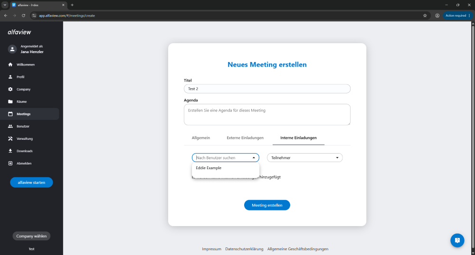Click the alfaview starten button
475x255 pixels.
[31, 182]
